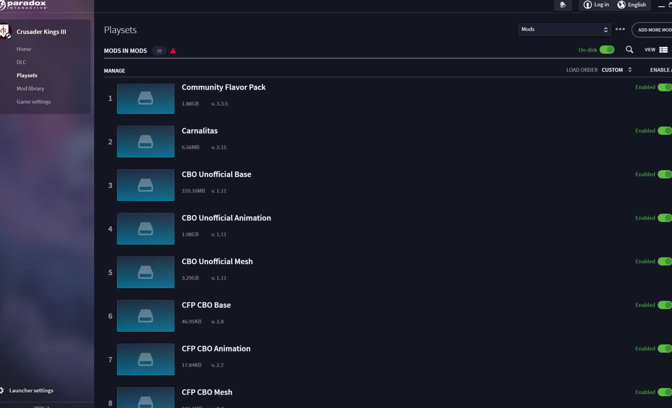The image size is (672, 408).
Task: Disable CBO Unofficial Animation mod
Action: coord(665,218)
